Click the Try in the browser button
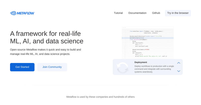Screen dimensions: 201x105 coord(178,13)
